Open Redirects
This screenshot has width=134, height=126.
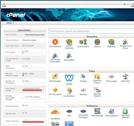(x=111, y=43)
